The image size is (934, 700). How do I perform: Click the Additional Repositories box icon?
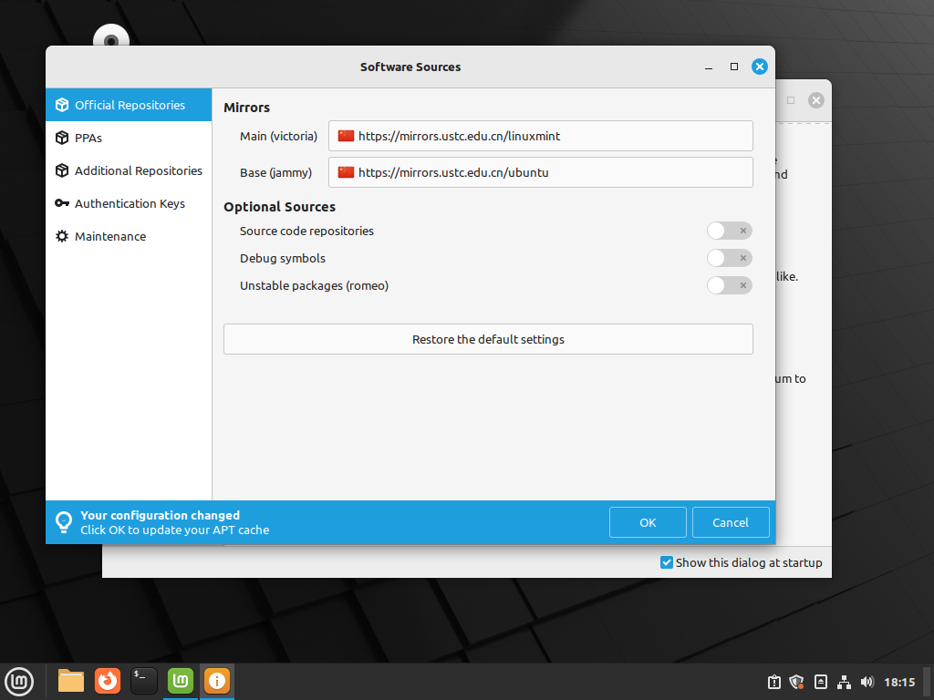(x=62, y=170)
